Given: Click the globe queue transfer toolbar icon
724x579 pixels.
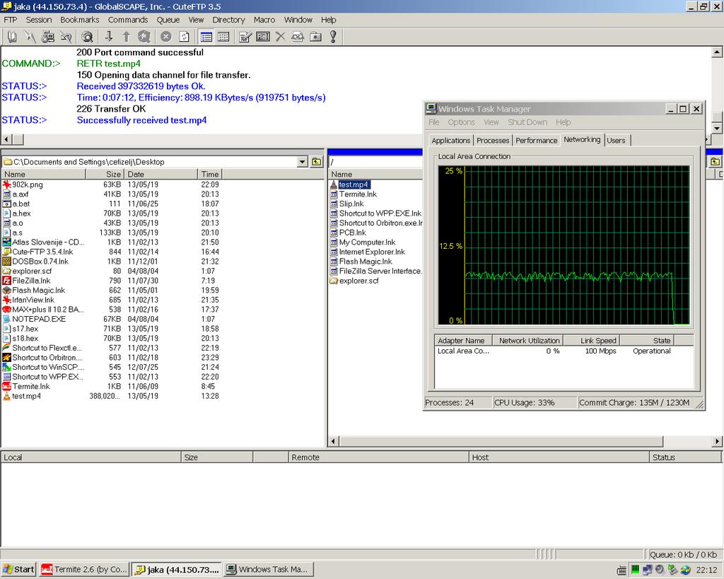Looking at the screenshot, I should (x=144, y=37).
